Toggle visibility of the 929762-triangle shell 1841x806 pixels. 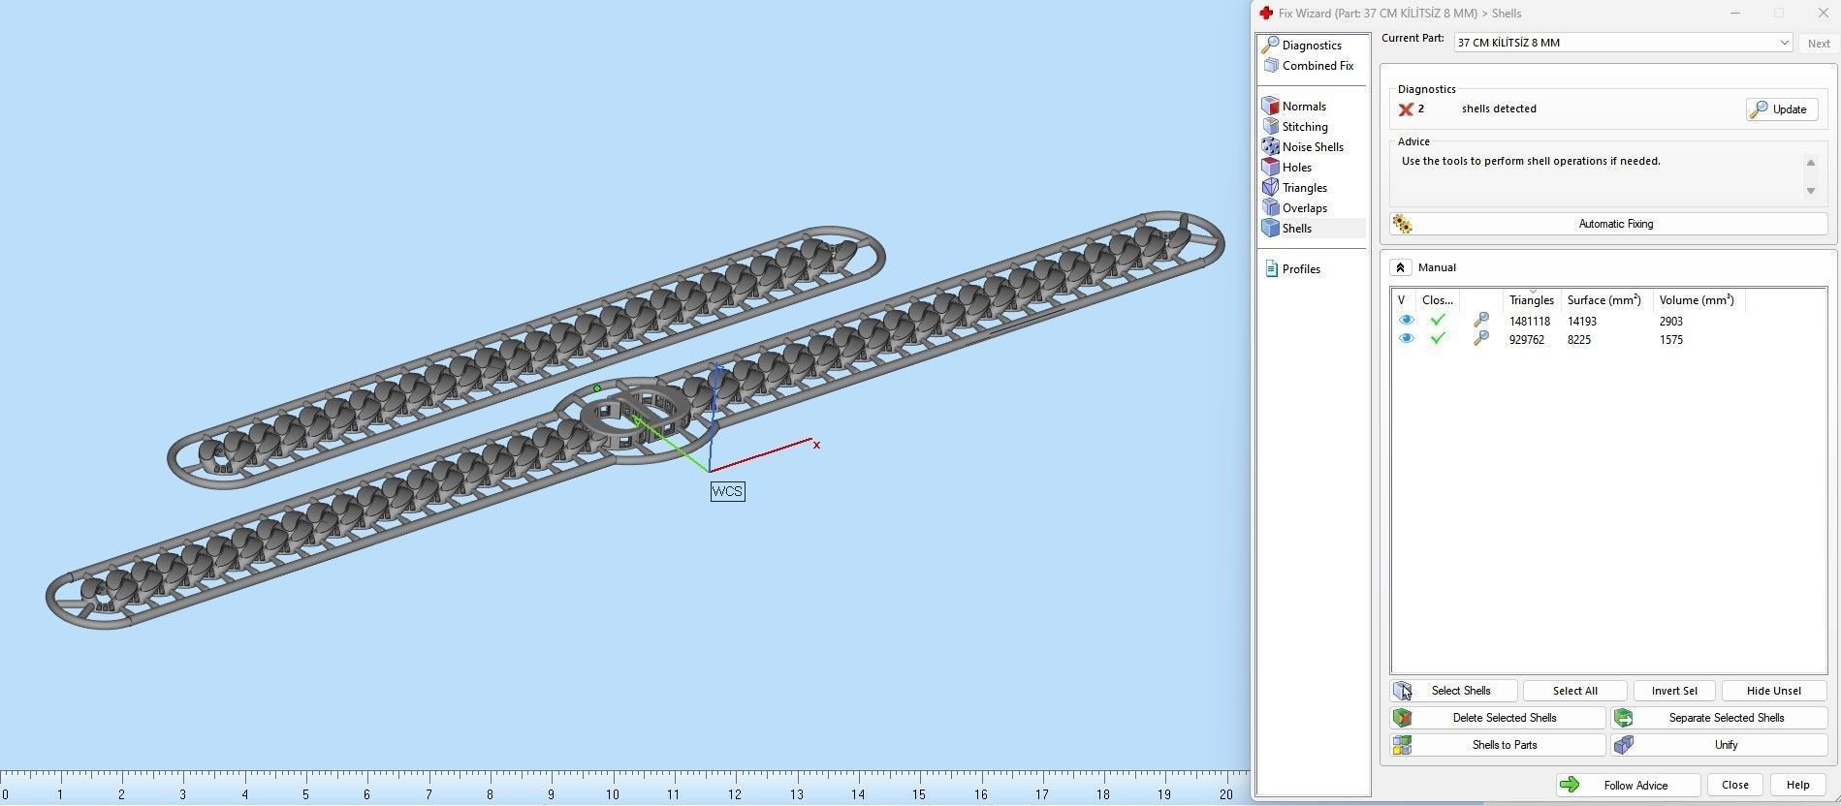click(x=1406, y=338)
